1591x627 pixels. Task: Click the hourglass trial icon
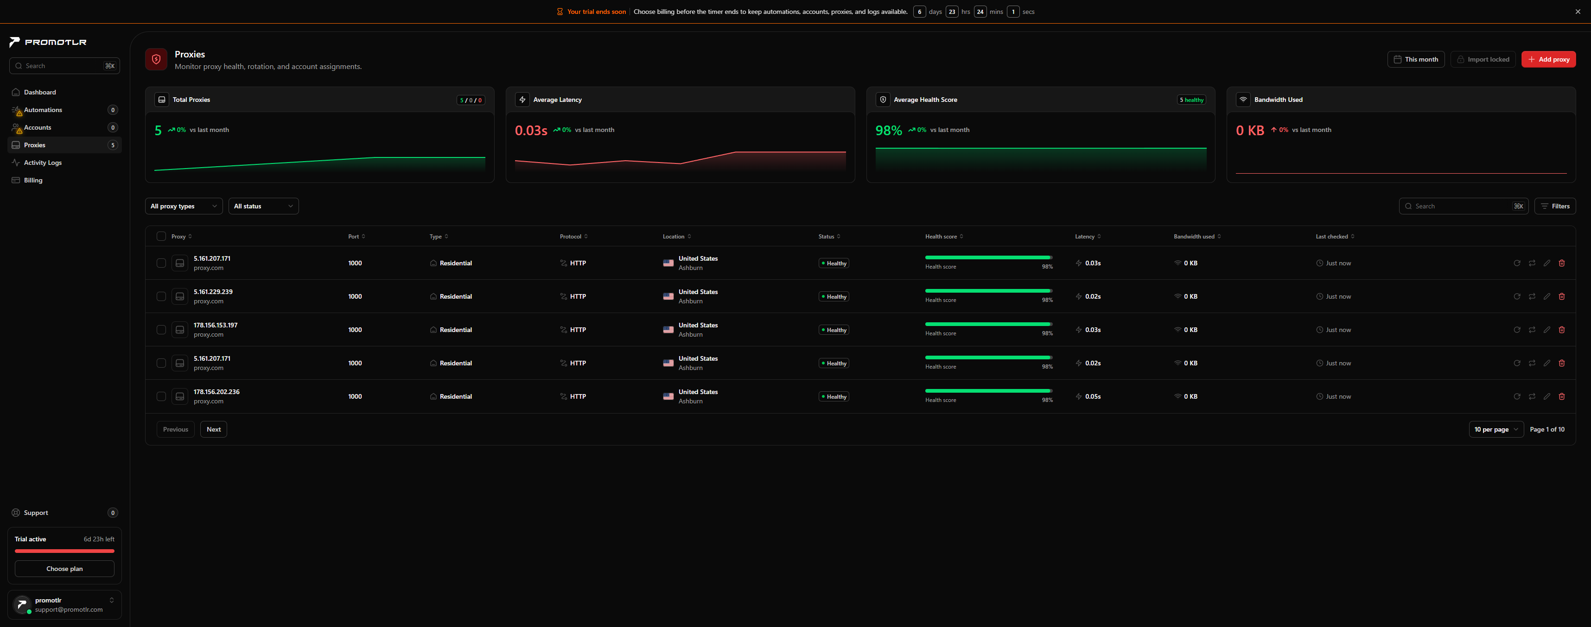click(560, 12)
